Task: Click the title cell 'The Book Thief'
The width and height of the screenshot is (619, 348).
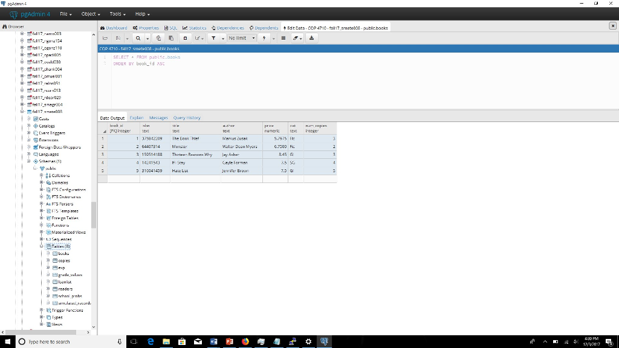Action: [x=182, y=138]
